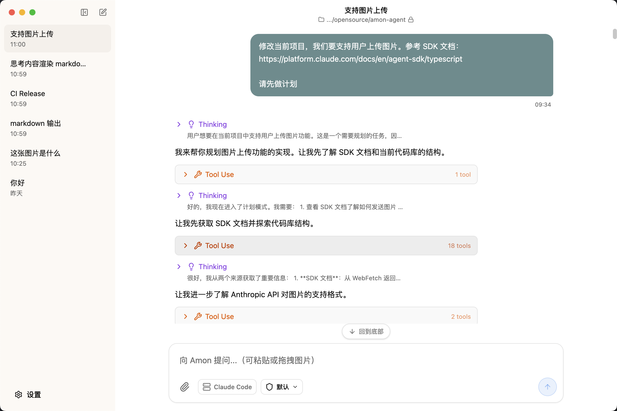Expand the first Thinking section
This screenshot has height=411, width=617.
[179, 124]
